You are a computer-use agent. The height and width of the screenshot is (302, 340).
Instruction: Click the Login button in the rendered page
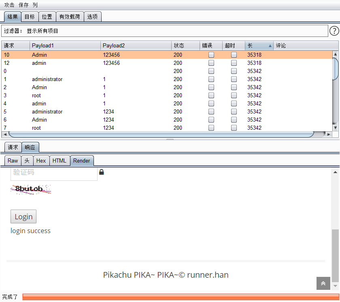pos(23,216)
